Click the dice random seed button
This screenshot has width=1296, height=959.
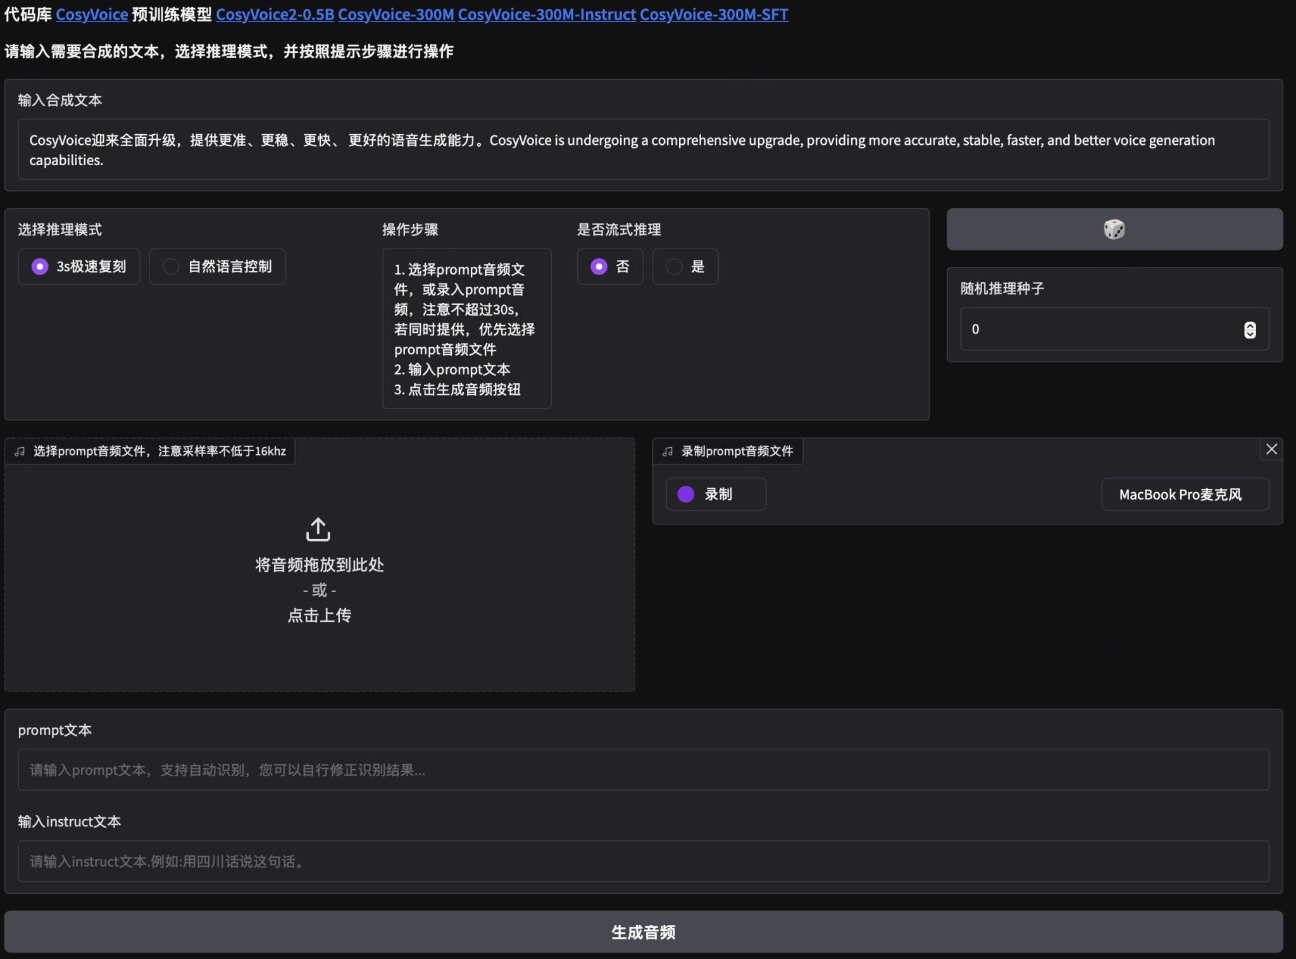coord(1114,229)
